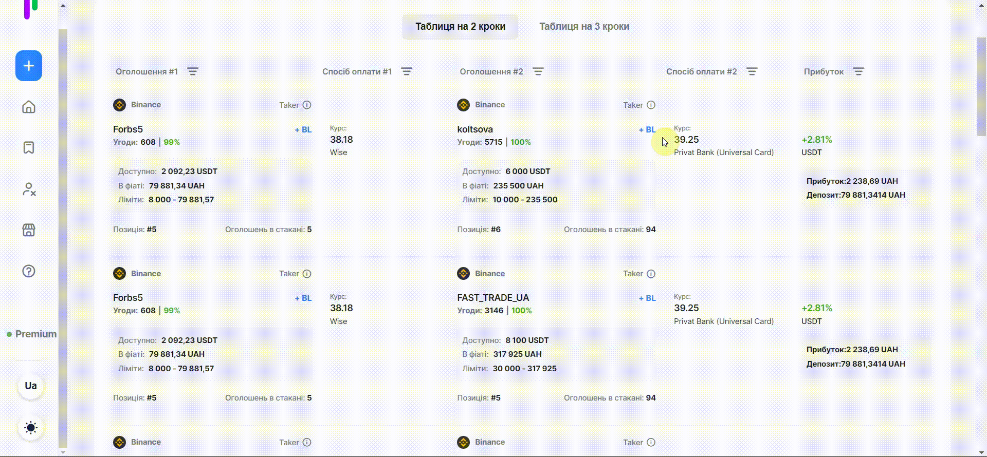Open the home icon in sidebar

point(29,107)
